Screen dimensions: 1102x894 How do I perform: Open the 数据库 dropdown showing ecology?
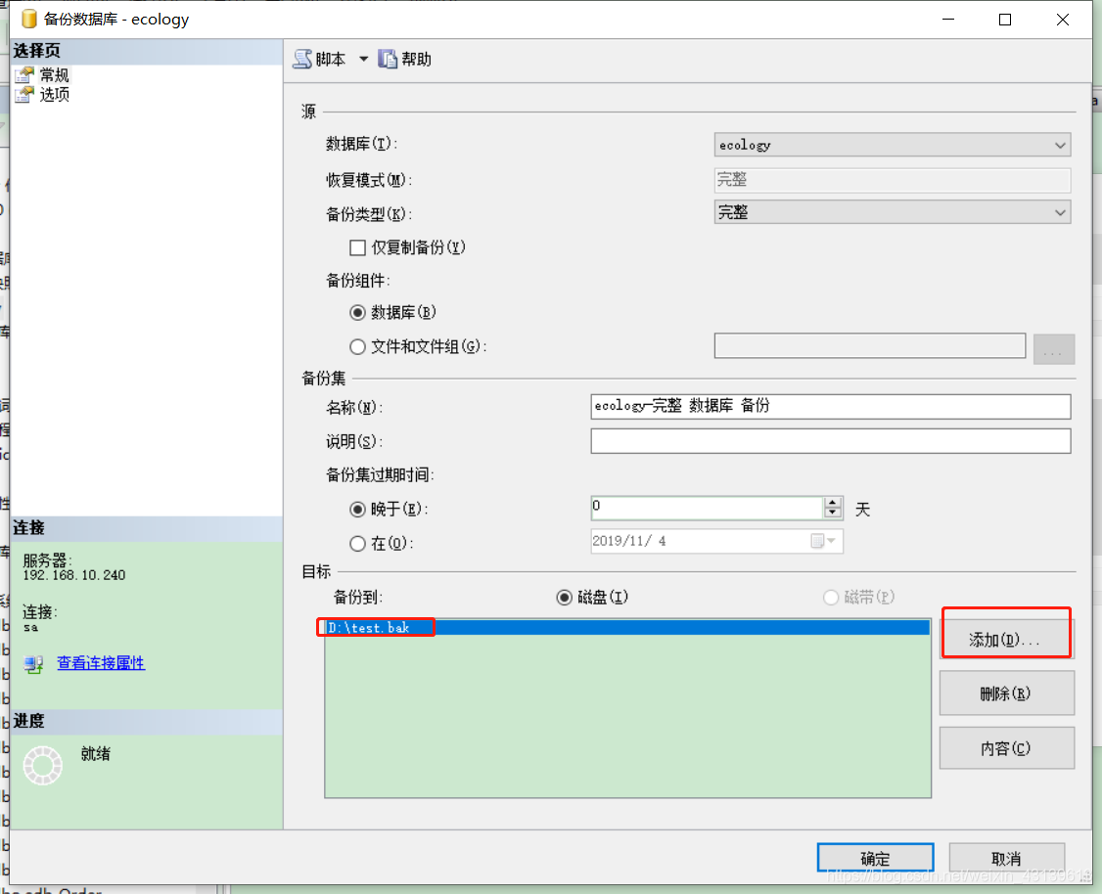tap(1060, 144)
